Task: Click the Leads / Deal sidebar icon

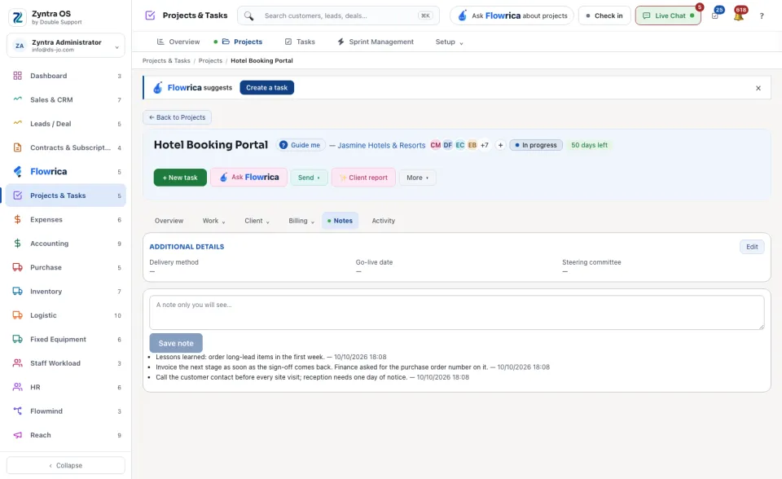Action: [x=17, y=123]
